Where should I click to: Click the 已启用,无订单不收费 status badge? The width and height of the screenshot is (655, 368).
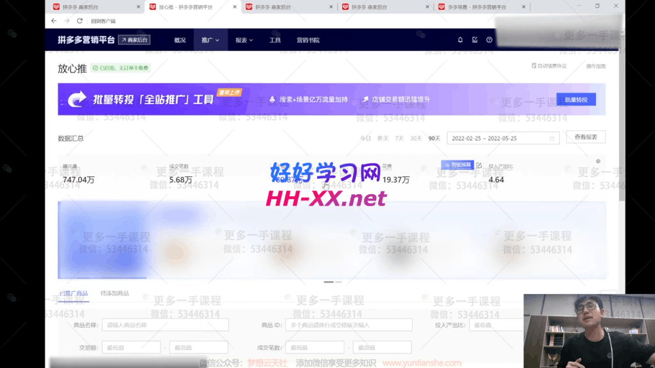point(120,68)
